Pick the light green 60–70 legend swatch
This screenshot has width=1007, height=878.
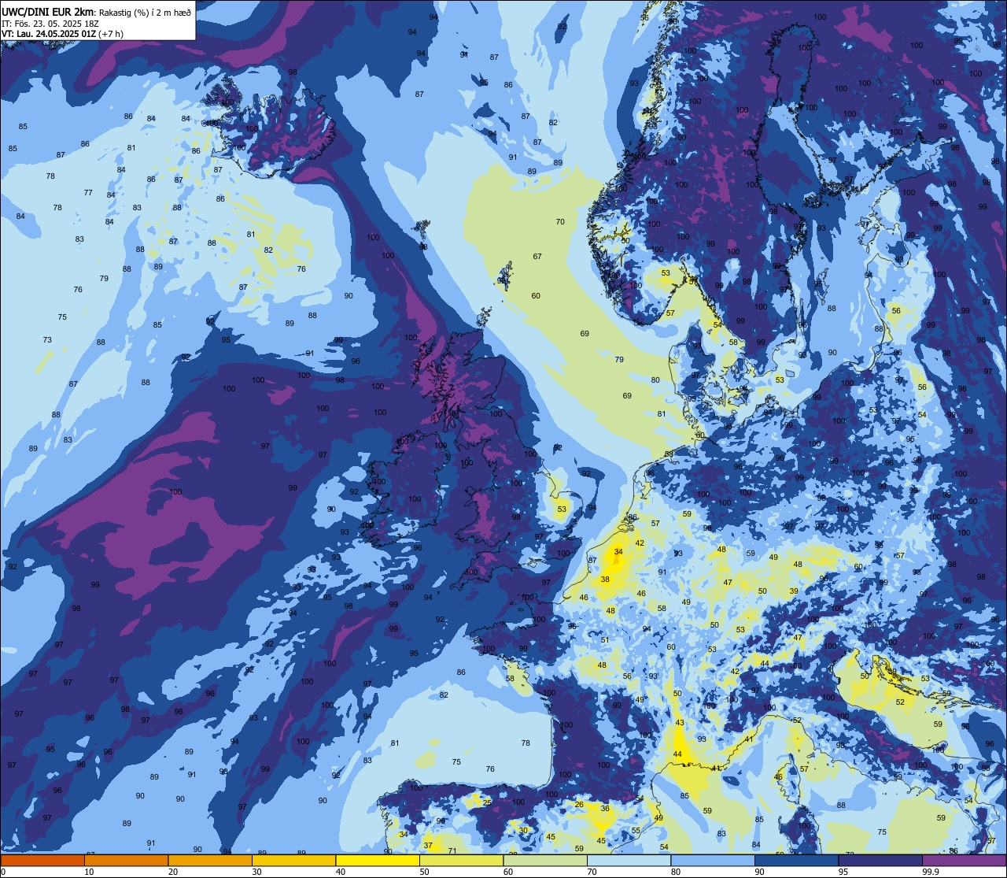[x=545, y=860]
